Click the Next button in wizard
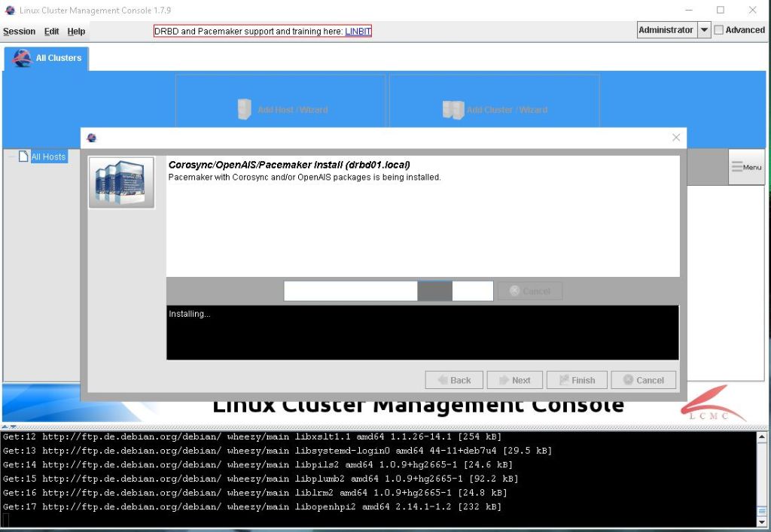 pos(515,380)
